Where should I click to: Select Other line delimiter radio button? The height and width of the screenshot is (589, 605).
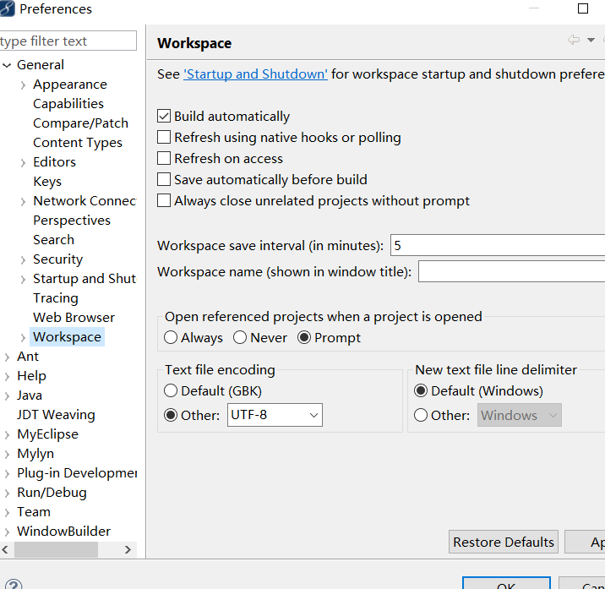point(421,415)
